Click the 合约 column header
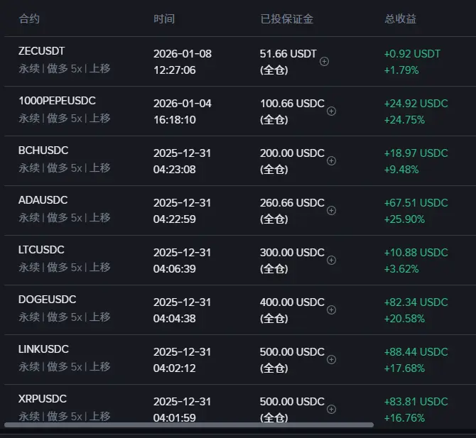 point(29,19)
